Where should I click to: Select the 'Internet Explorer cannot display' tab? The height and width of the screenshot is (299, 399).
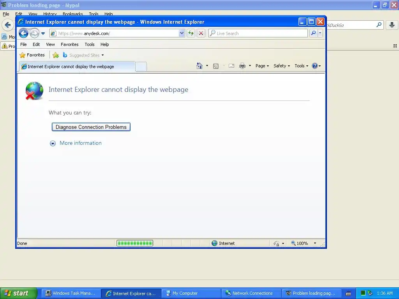coord(77,67)
